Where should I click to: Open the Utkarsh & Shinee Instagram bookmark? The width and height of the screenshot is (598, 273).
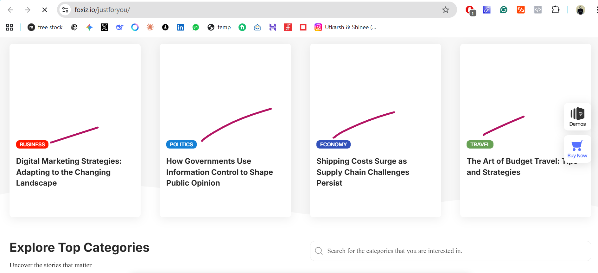[x=345, y=27]
